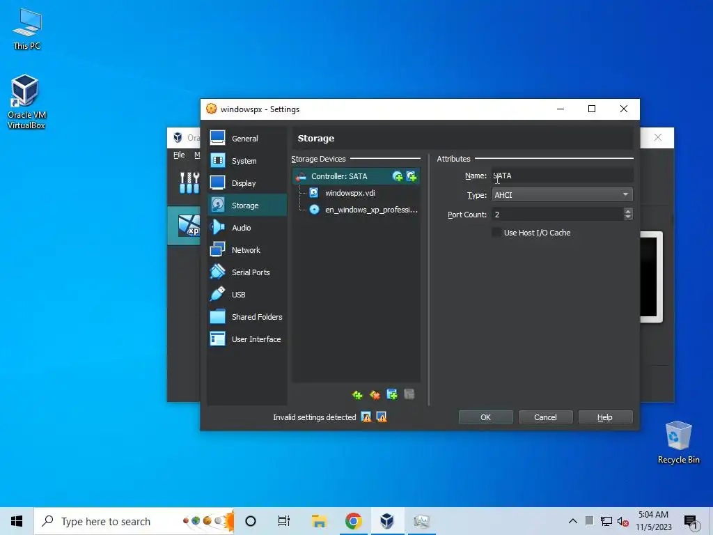Click the General monitor icon
Viewport: 713px width, 535px height.
pyautogui.click(x=217, y=138)
